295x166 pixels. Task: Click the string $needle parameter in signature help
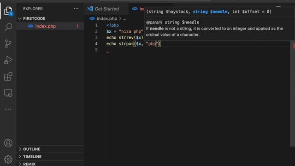coord(210,12)
